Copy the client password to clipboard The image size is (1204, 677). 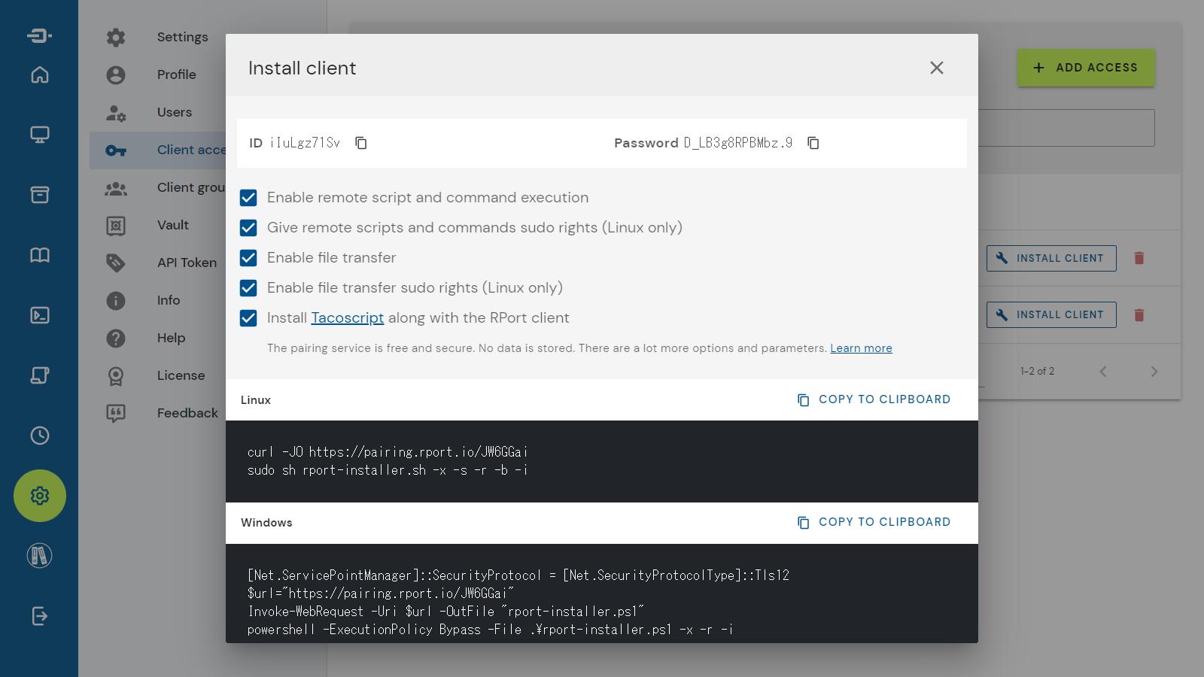click(x=813, y=143)
